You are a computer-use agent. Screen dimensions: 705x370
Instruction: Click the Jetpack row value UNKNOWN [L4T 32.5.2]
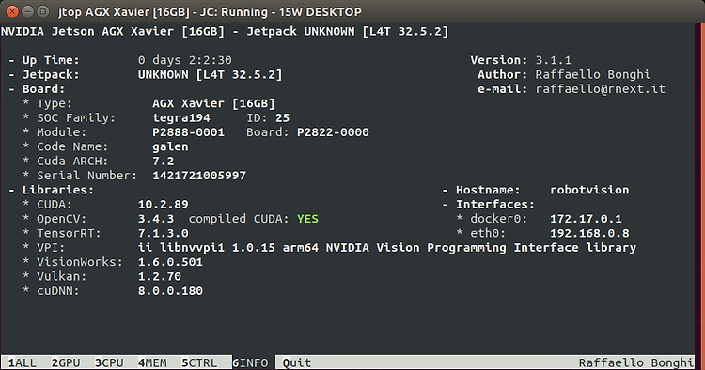[210, 74]
